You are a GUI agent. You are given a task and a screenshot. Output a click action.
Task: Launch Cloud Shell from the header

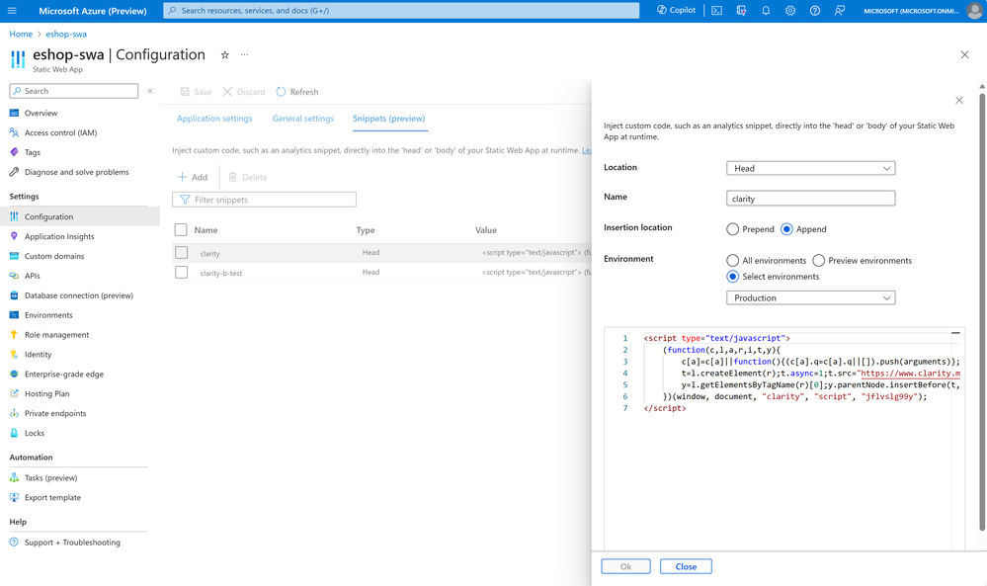coord(717,11)
